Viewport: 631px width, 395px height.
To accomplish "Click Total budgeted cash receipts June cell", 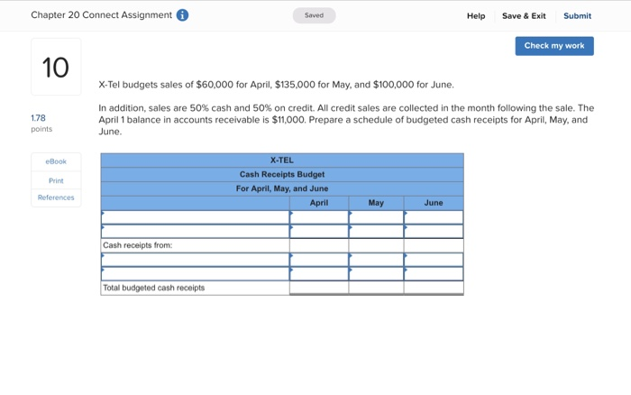I will pyautogui.click(x=434, y=288).
